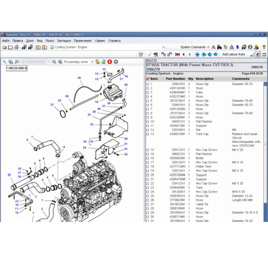The width and height of the screenshot is (268, 254).
Task: Click the tractor icon in Epsilon Commands
Action: click(220, 47)
